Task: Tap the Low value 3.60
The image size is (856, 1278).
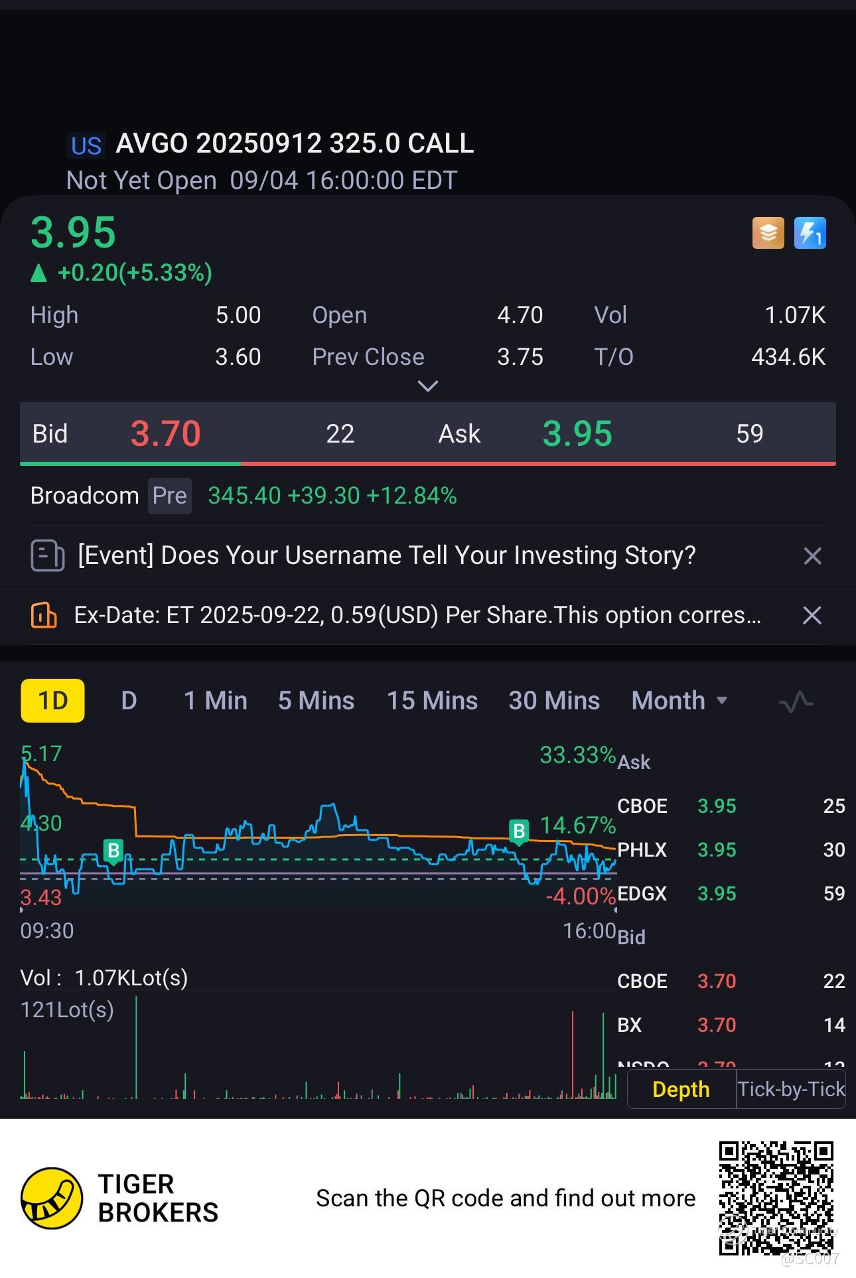Action: point(238,357)
